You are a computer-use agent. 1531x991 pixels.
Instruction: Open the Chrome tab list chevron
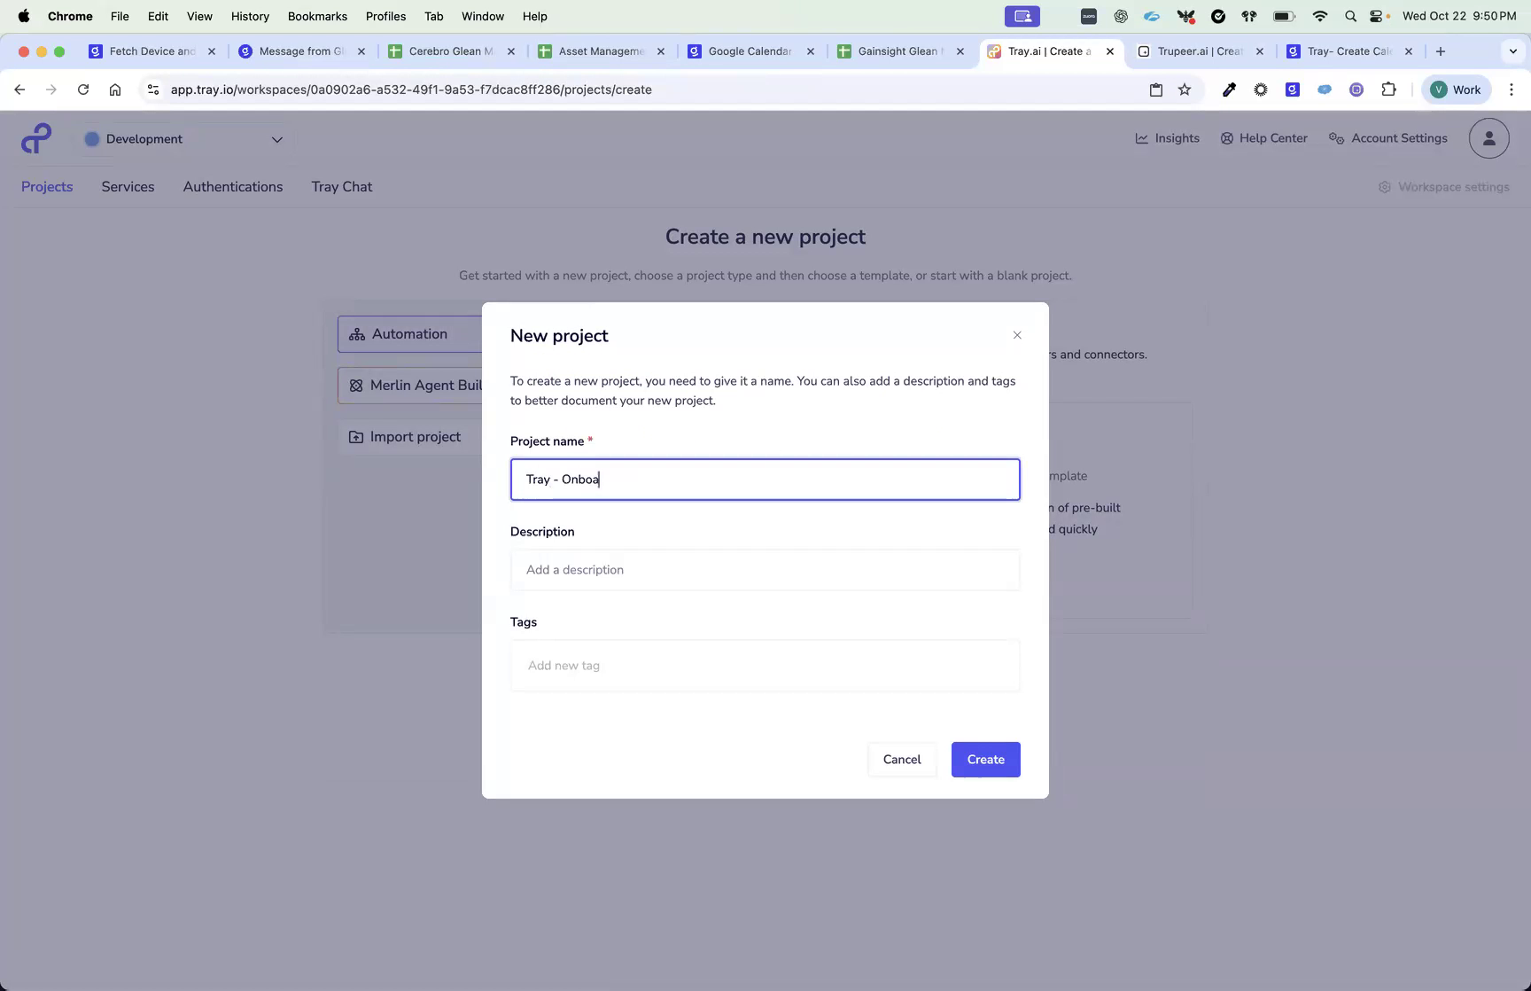tap(1512, 51)
